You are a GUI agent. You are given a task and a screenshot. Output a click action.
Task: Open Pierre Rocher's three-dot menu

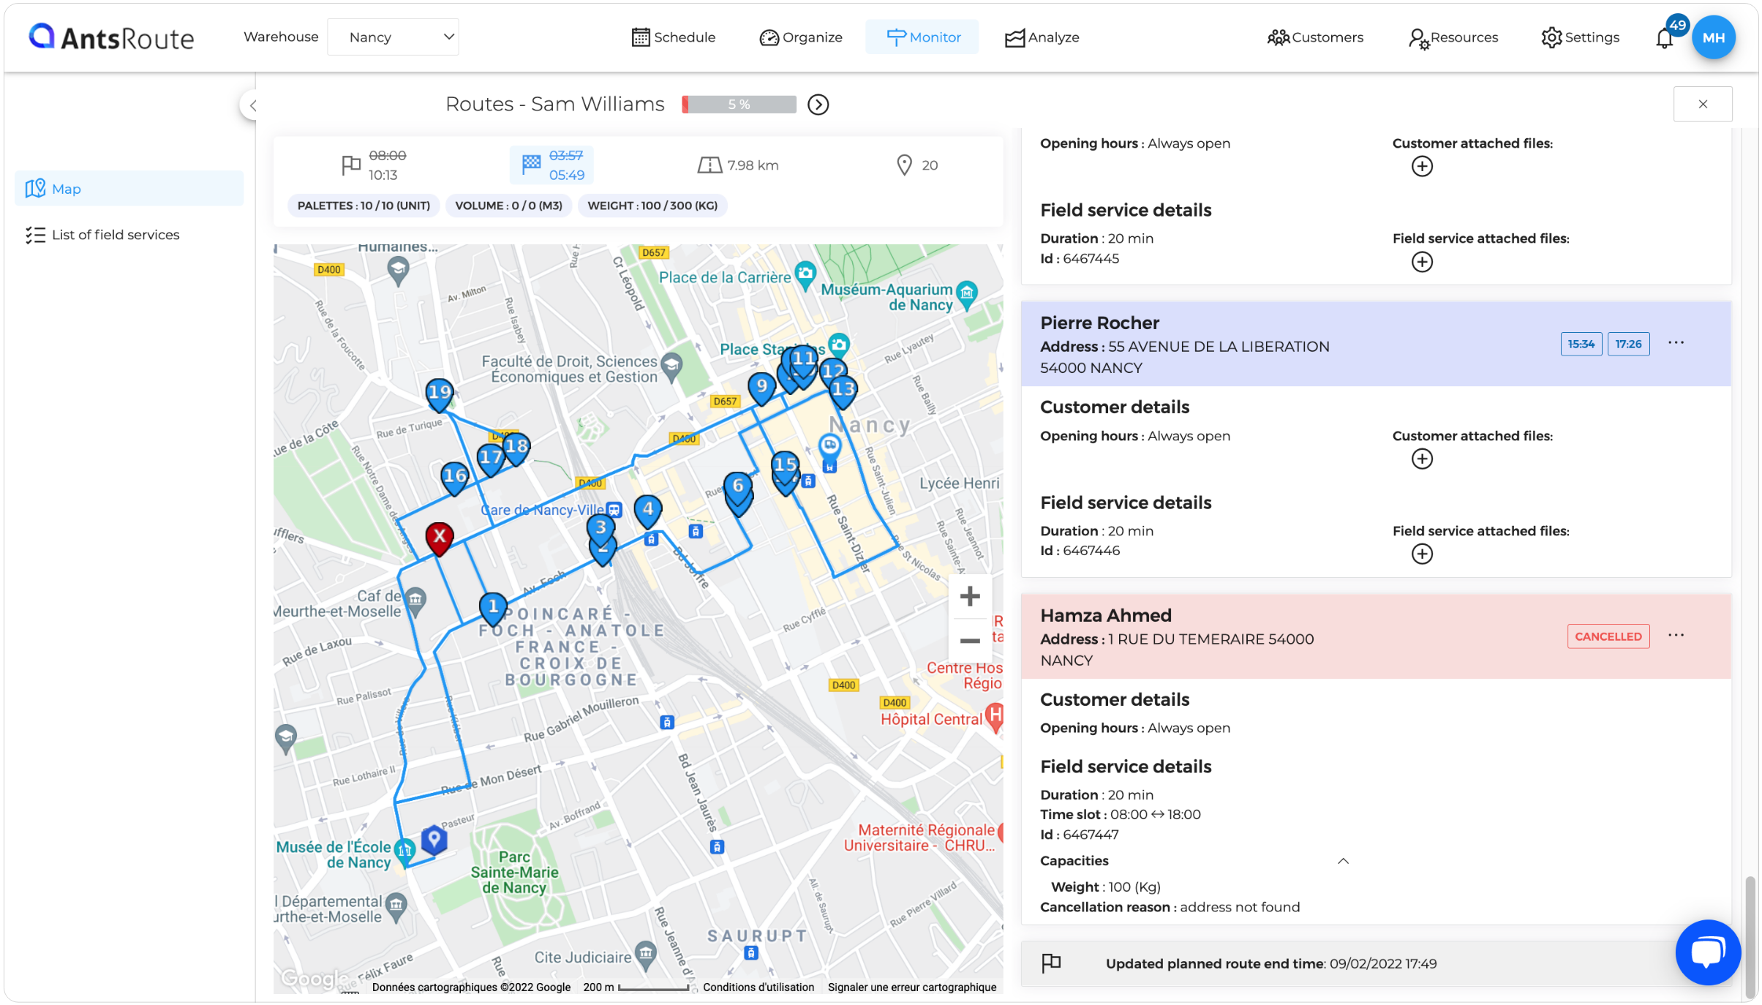[x=1676, y=343]
